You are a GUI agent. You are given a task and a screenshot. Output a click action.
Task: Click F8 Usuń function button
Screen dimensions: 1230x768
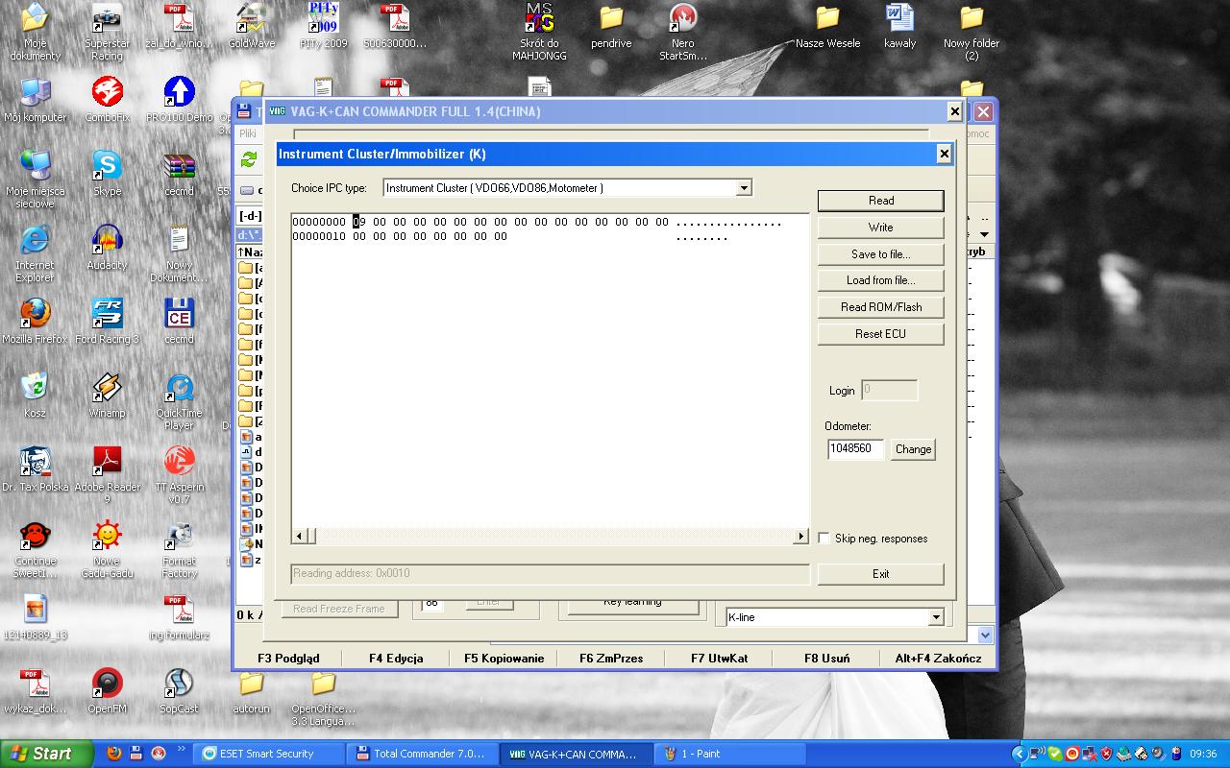(x=826, y=659)
